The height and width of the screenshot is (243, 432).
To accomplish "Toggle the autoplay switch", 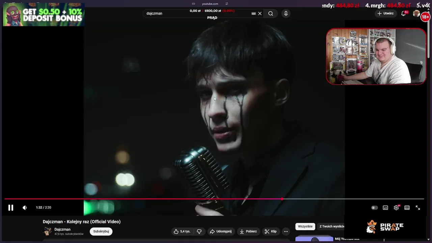I will 374,208.
